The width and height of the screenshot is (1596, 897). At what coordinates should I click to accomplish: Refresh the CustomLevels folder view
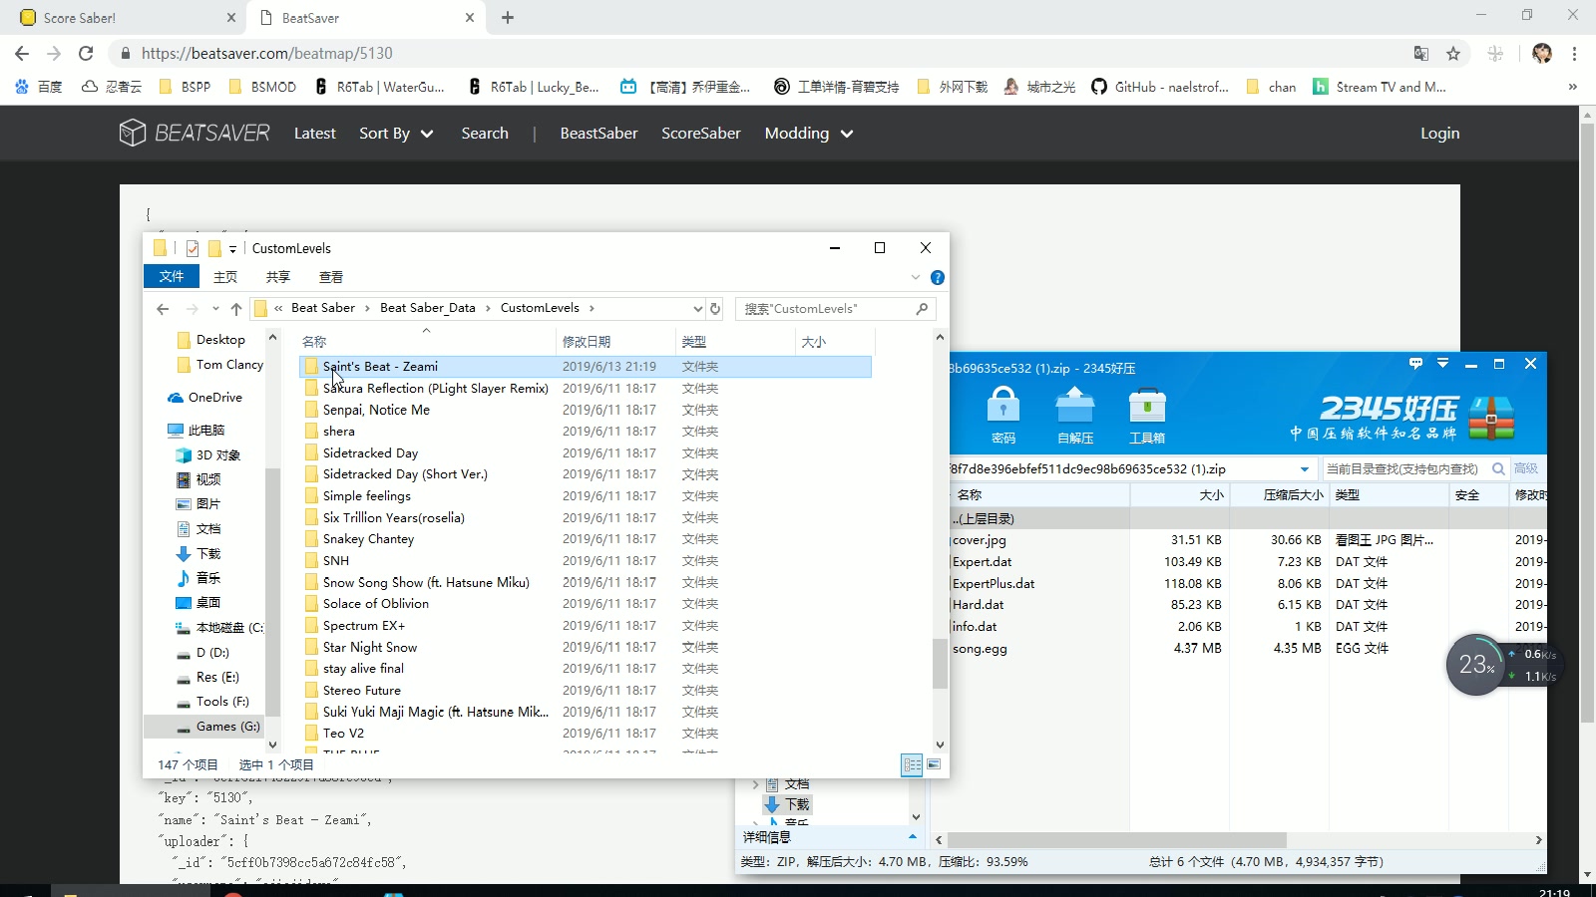(x=714, y=309)
